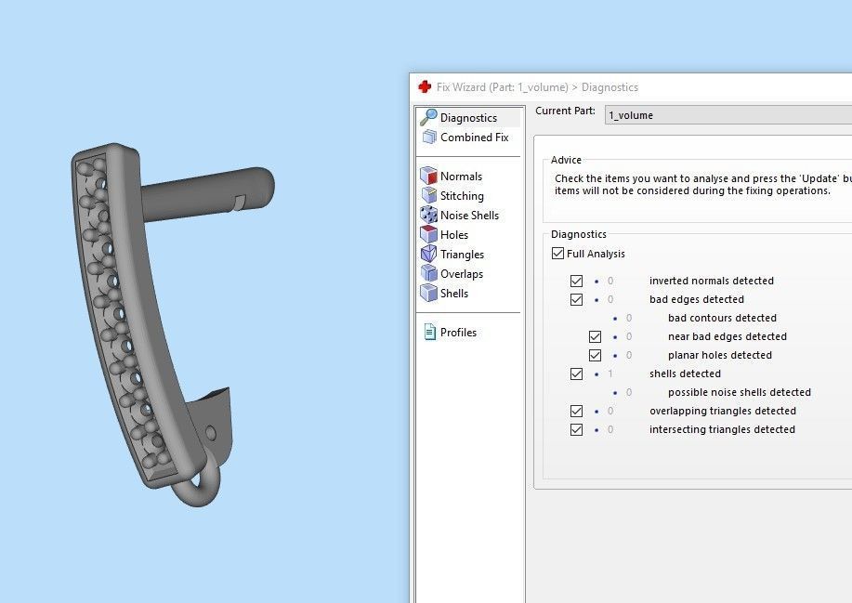This screenshot has height=603, width=852.
Task: Click the 'possible noise shells detected' text
Action: pyautogui.click(x=740, y=392)
